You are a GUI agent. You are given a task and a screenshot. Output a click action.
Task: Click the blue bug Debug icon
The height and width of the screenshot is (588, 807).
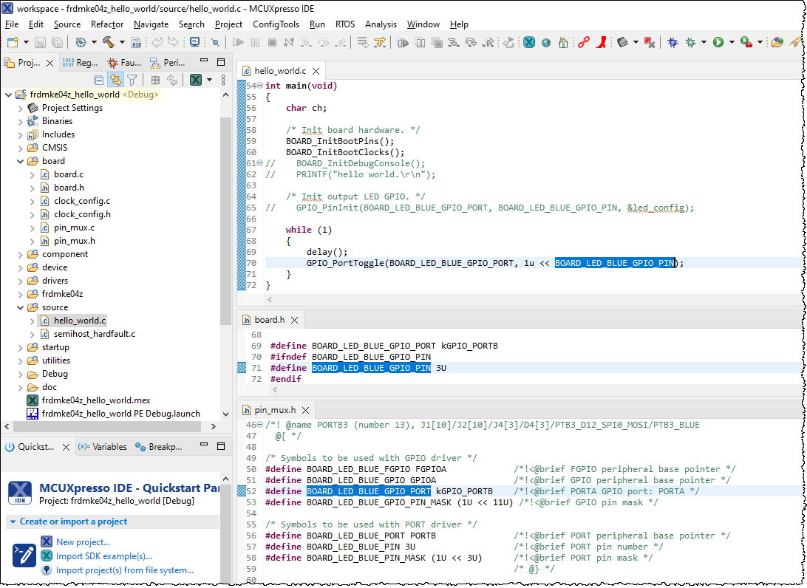click(672, 42)
